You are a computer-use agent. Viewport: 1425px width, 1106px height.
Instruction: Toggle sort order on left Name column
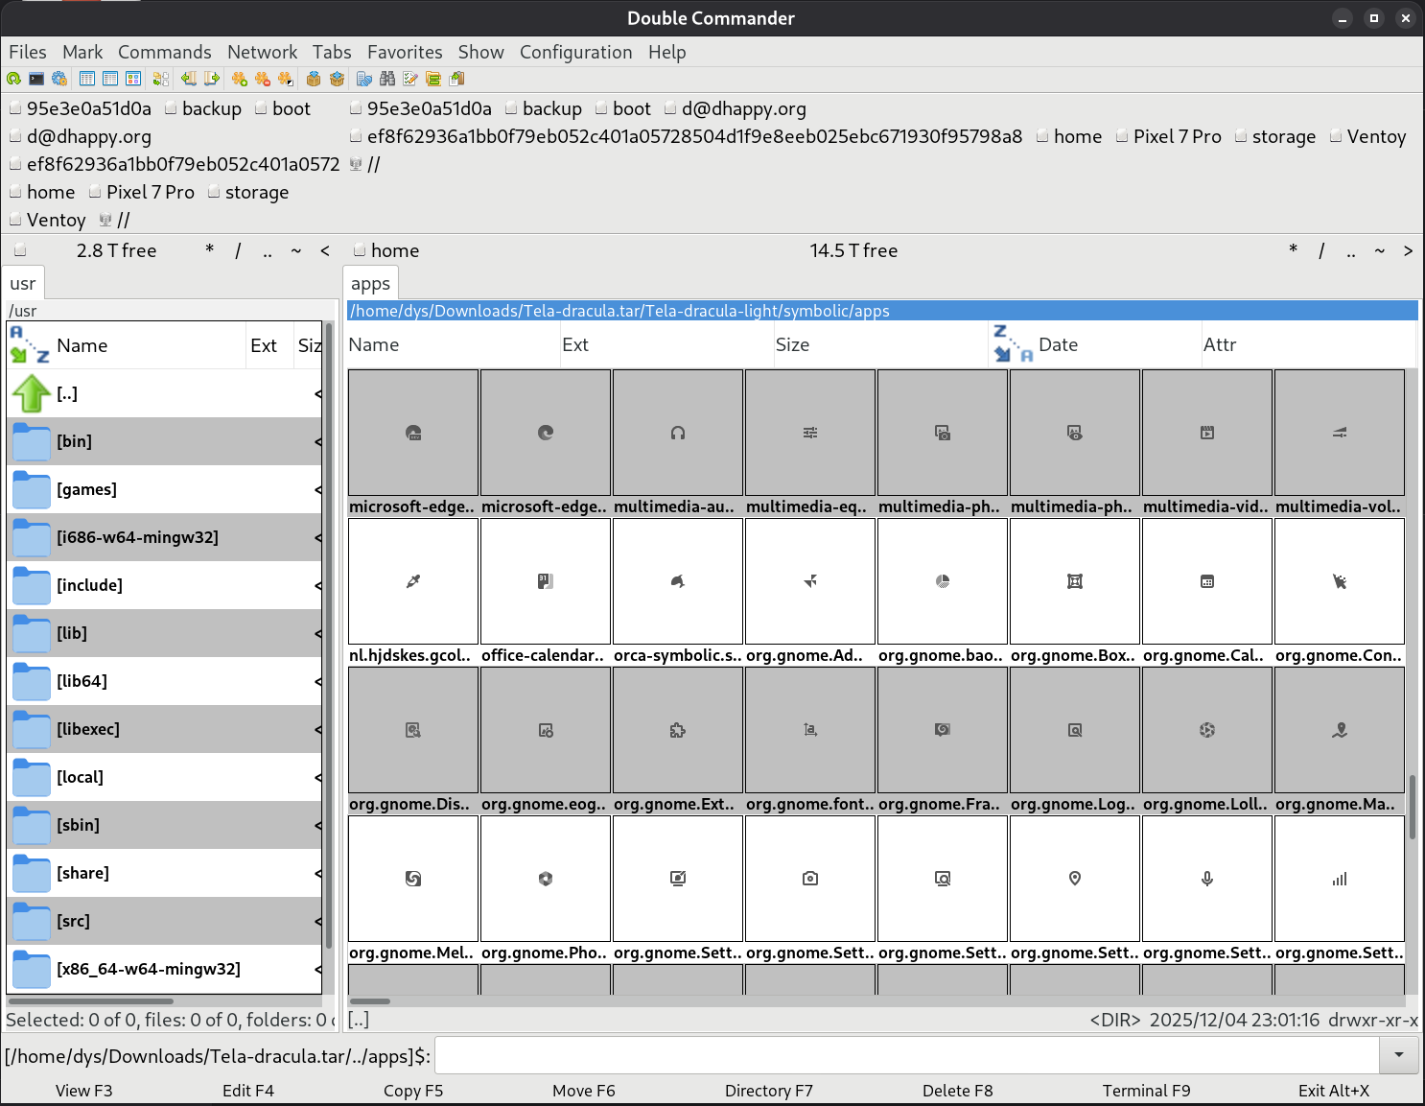coord(82,345)
